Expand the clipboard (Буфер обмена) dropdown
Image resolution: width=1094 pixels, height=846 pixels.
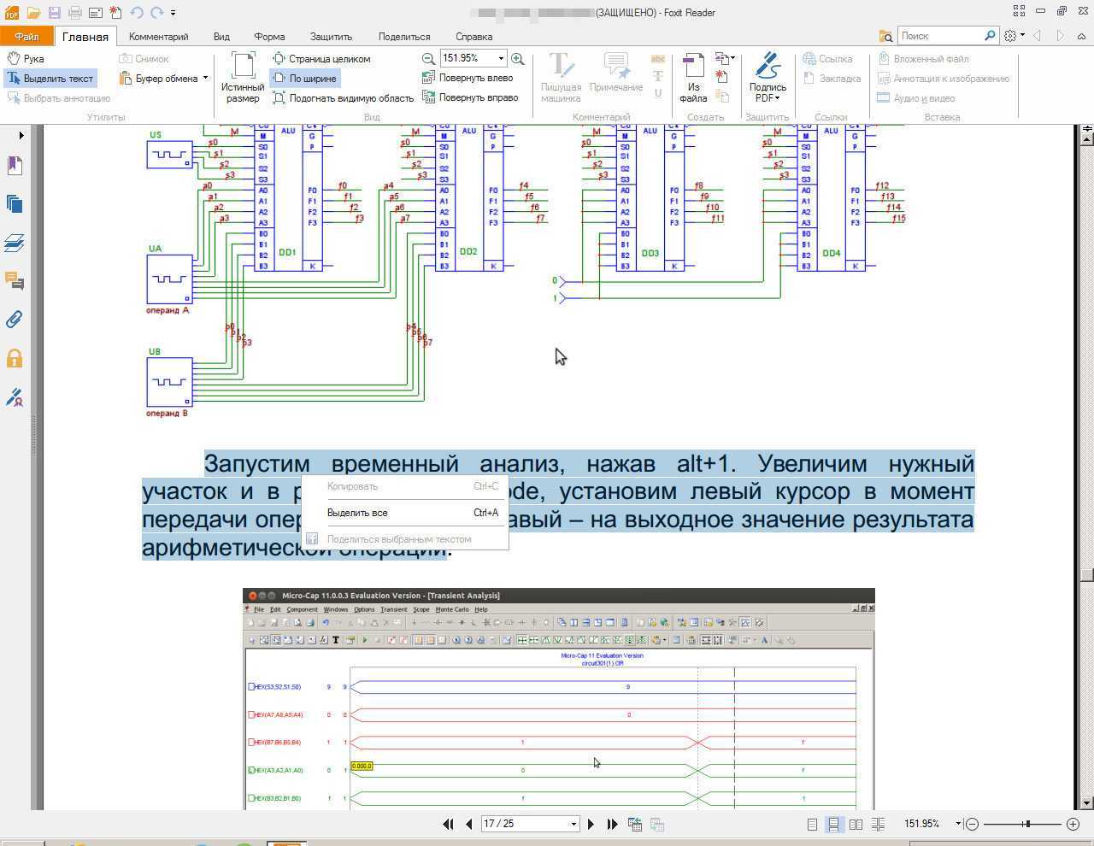coord(205,78)
